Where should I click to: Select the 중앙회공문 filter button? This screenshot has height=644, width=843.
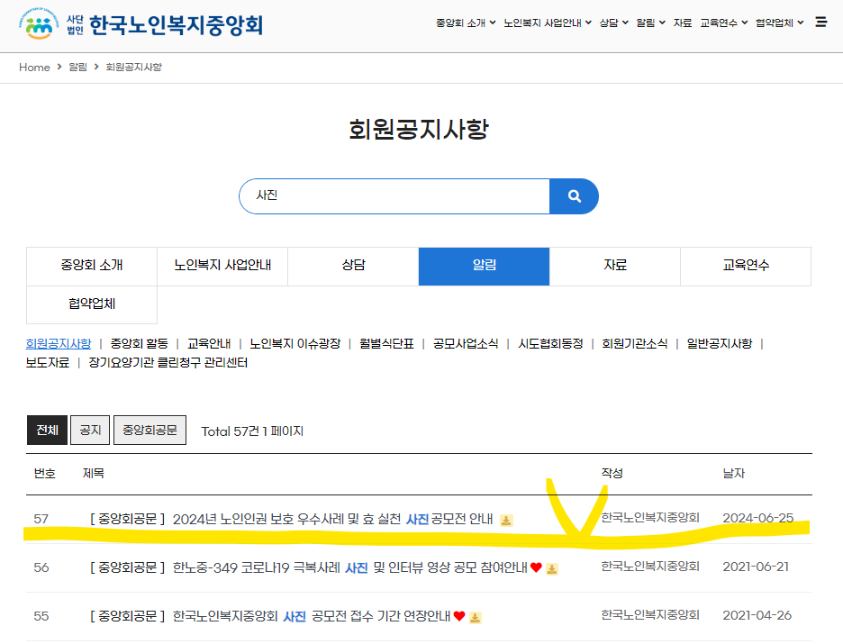coord(150,430)
